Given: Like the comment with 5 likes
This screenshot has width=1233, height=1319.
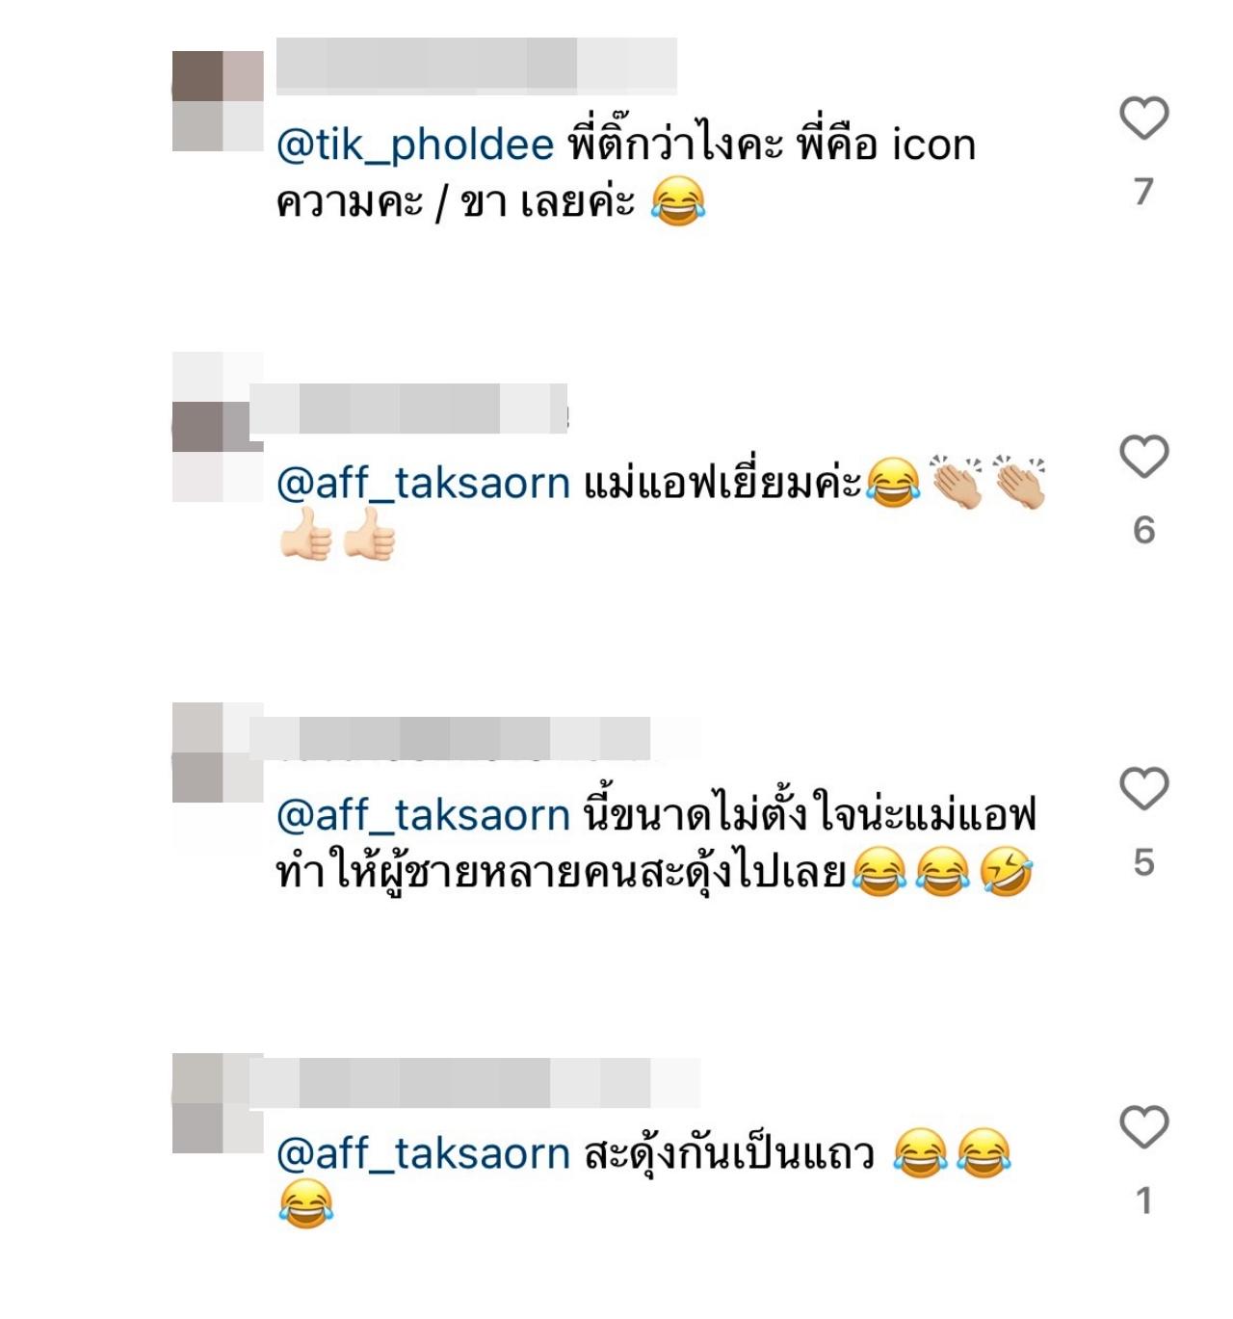Looking at the screenshot, I should click(x=1143, y=789).
